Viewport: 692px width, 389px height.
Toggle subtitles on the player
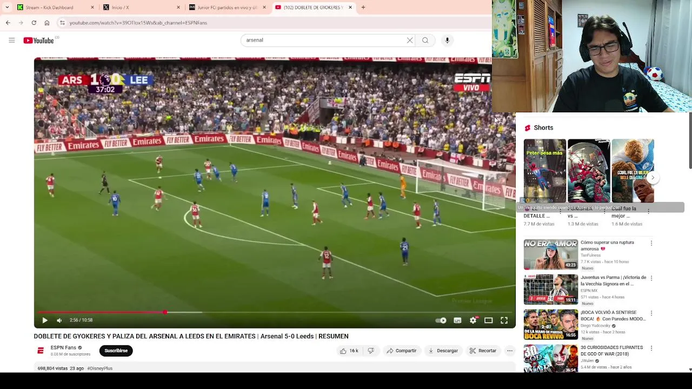[457, 320]
